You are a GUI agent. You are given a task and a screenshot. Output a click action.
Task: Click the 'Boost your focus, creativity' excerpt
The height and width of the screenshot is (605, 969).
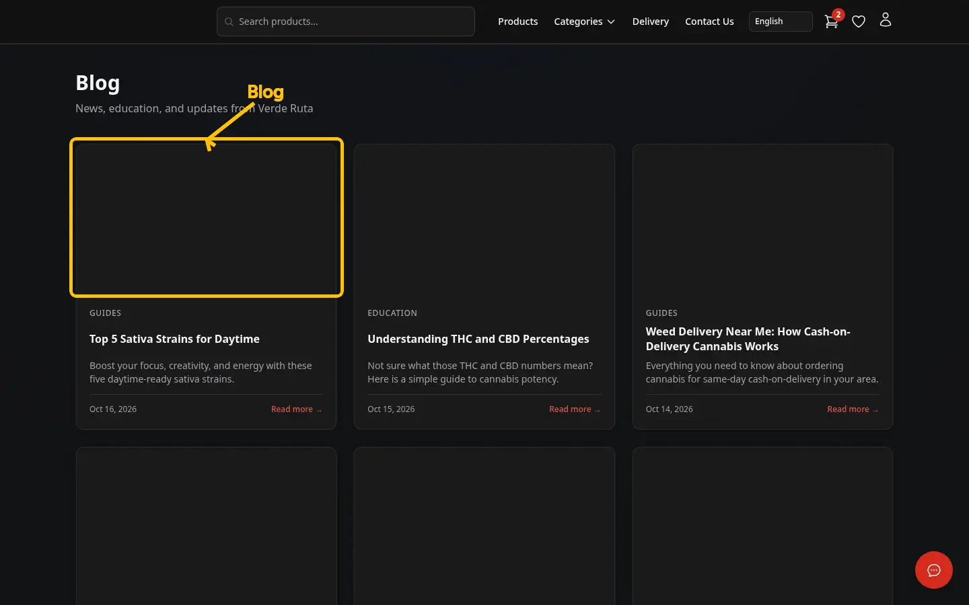click(x=201, y=372)
